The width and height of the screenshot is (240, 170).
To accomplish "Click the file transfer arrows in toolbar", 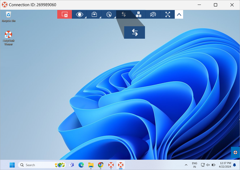I will coord(123,15).
